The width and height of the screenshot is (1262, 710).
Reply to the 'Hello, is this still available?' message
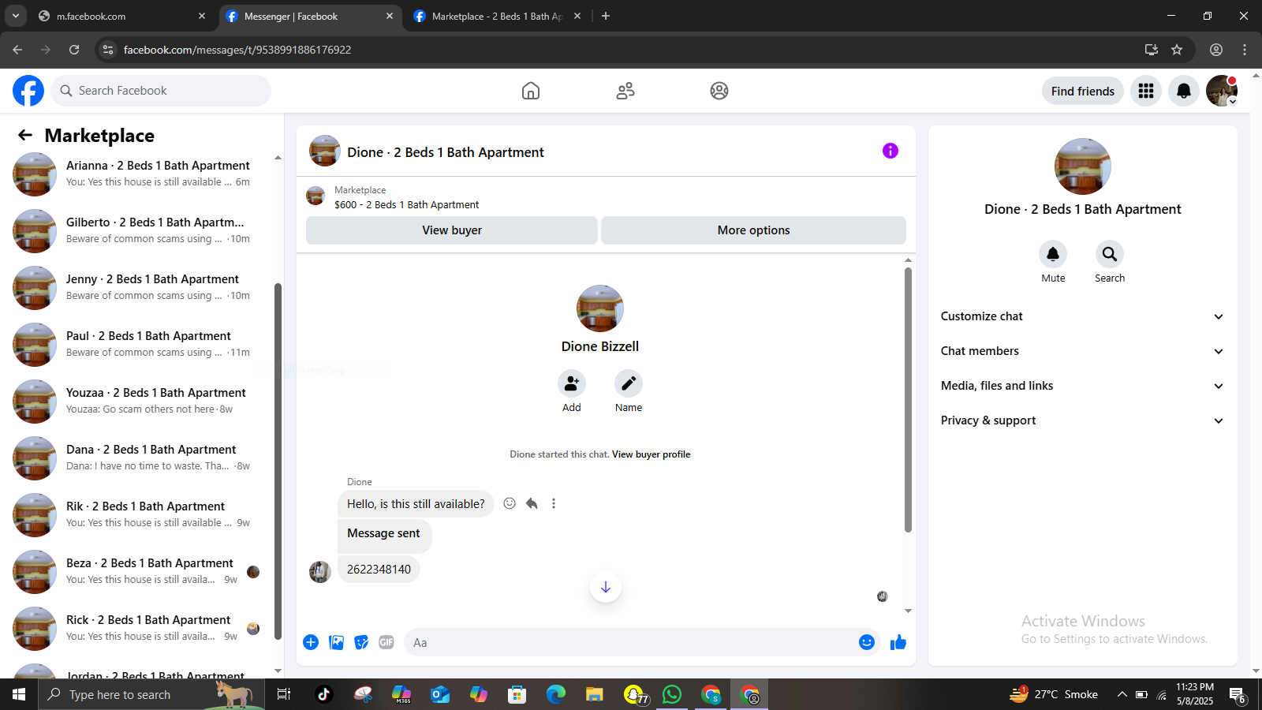tap(532, 503)
